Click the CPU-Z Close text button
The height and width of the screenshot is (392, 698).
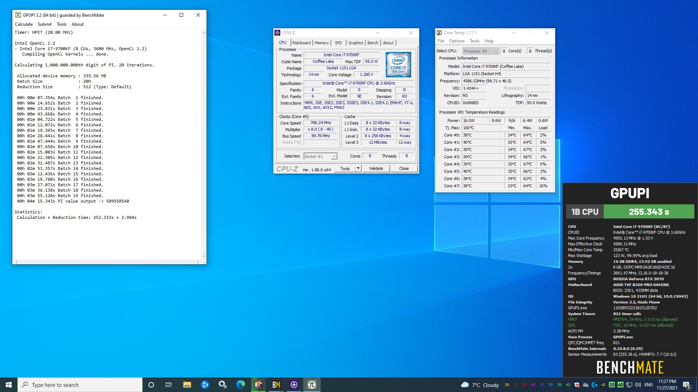pyautogui.click(x=404, y=168)
